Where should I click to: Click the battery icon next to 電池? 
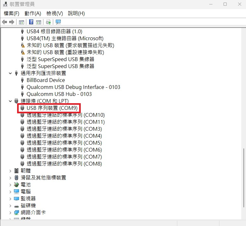click(16, 185)
